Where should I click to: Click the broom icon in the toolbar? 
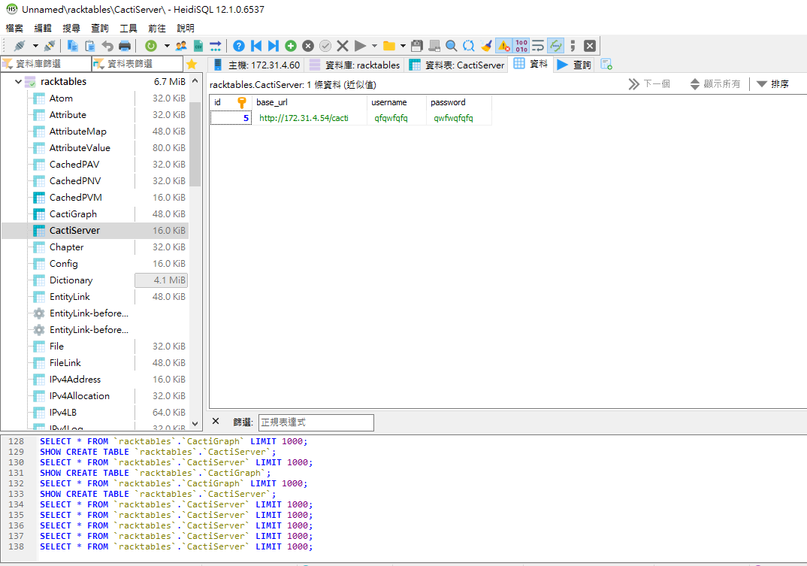pyautogui.click(x=486, y=46)
